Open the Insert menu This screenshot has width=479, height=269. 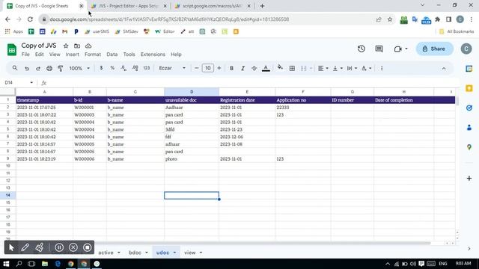(x=72, y=55)
